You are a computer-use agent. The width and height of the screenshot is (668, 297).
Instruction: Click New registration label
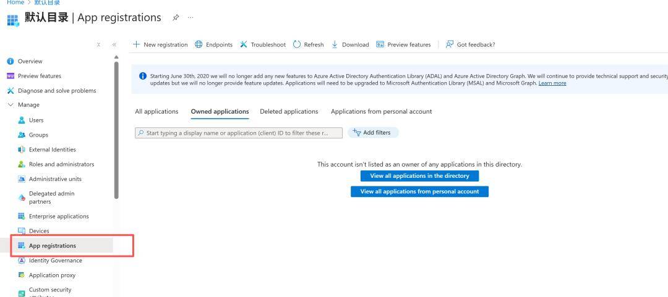pos(166,44)
